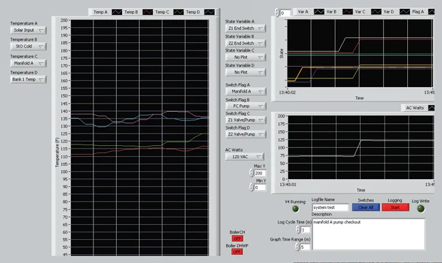Image resolution: width=442 pixels, height=263 pixels.
Task: Click the Min Y value field 0
Action: point(260,187)
